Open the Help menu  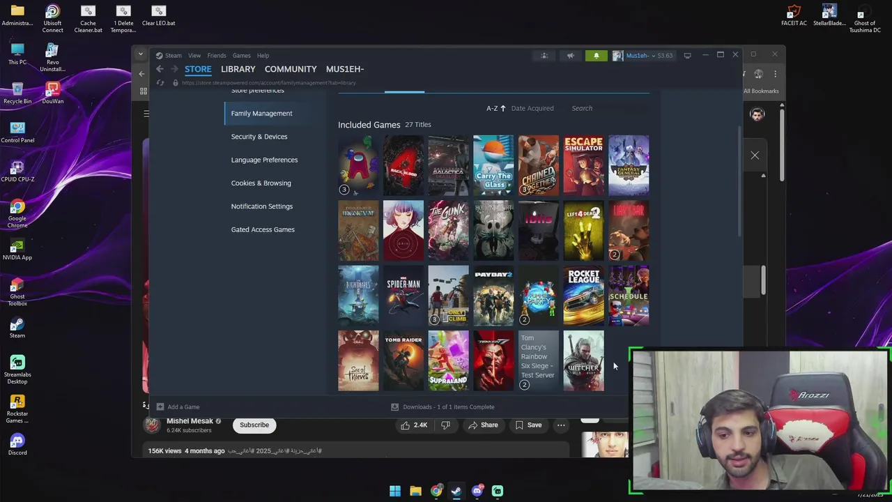click(x=263, y=56)
